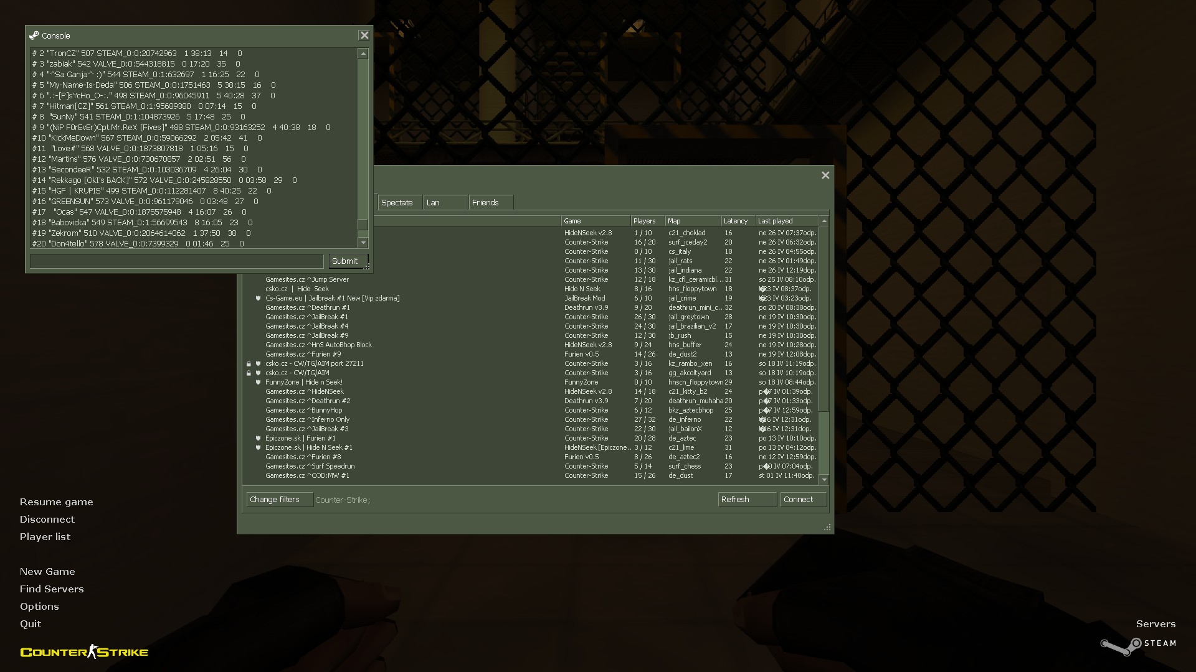Click VAC shield icon on Cs-Game.eu Jailbreak row
The height and width of the screenshot is (672, 1196).
(x=258, y=298)
